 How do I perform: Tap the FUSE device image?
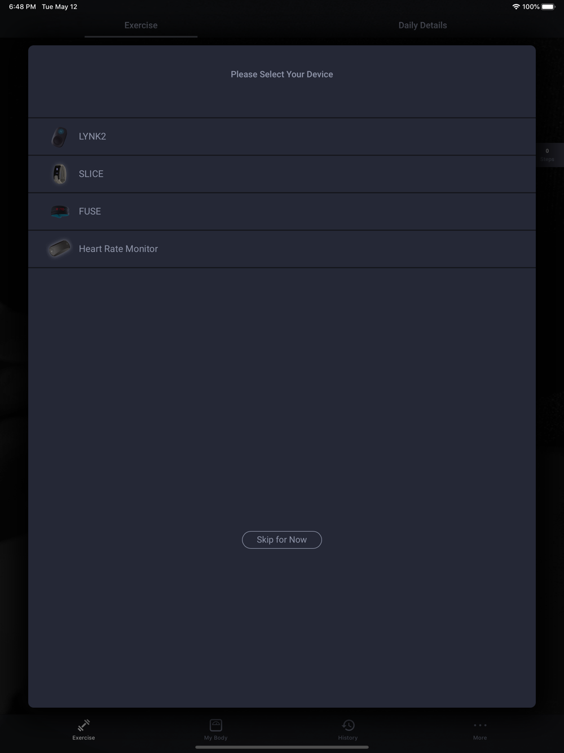click(x=59, y=212)
